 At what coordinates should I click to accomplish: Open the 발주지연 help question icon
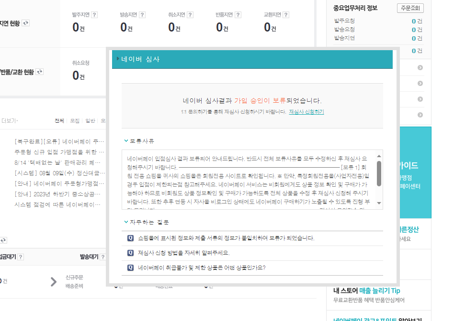[x=94, y=15]
